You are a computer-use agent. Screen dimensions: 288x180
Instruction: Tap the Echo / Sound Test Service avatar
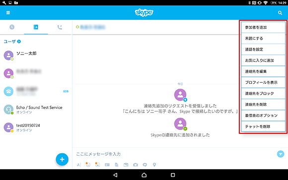(8, 110)
